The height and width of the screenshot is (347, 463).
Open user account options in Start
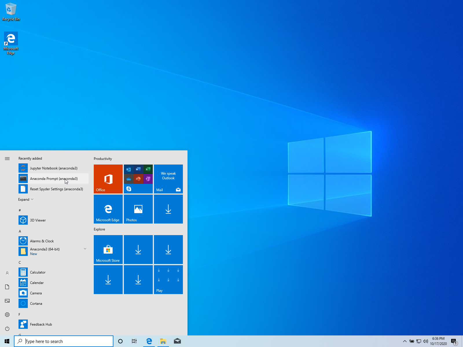[7, 273]
